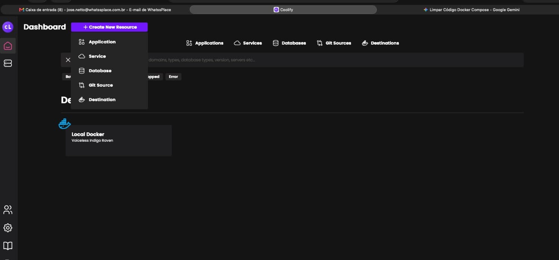Open the dashboard home sidebar icon
Screen dimensions: 559x260
click(8, 46)
